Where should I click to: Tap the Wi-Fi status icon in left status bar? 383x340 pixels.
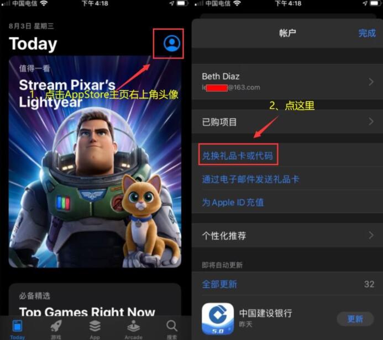(x=44, y=3)
